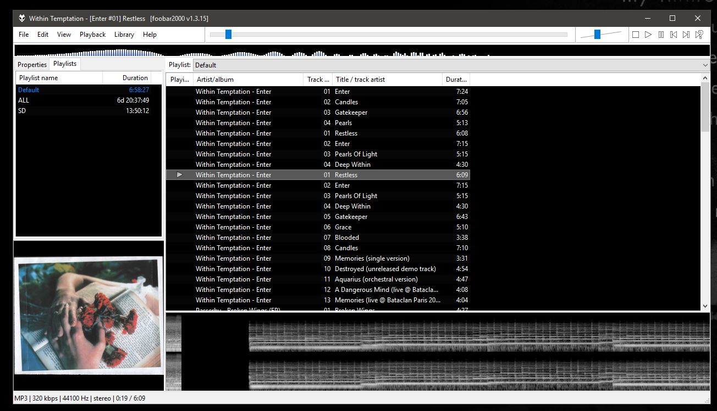Select the Candles track lasting 7:05
This screenshot has height=411, width=717.
(x=318, y=102)
